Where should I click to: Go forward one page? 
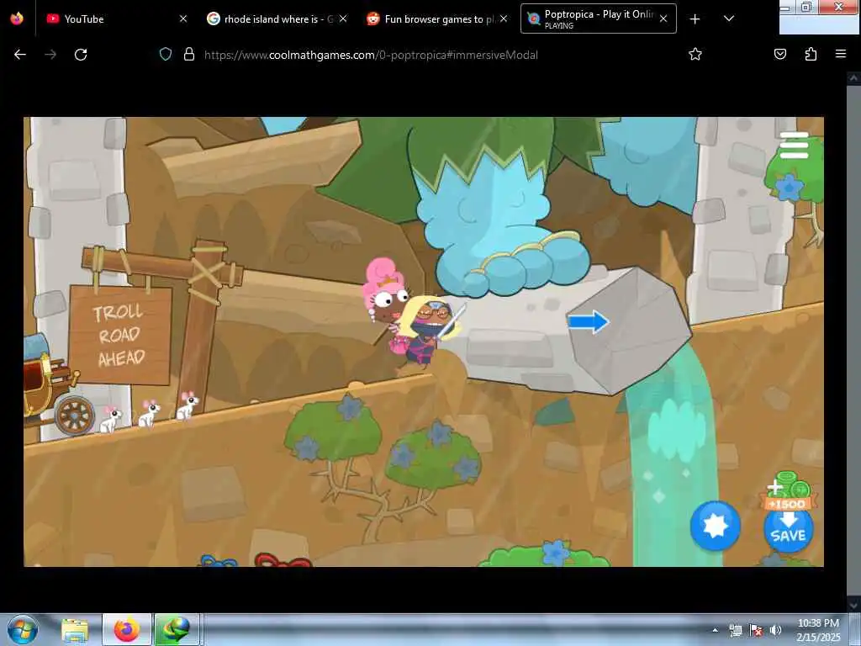(x=50, y=55)
